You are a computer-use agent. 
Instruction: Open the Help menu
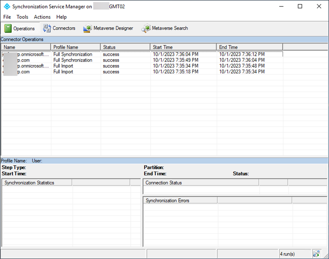pos(61,17)
